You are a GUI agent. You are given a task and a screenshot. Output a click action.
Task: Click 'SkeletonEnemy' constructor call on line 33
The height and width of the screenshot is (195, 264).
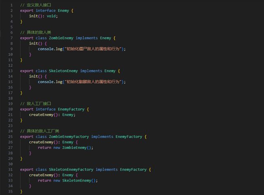pos(77,180)
